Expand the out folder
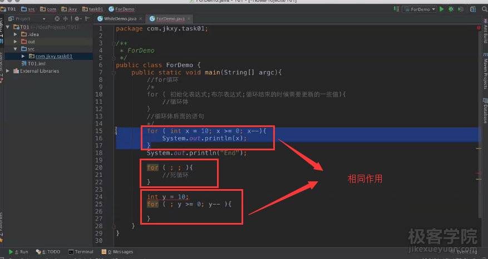 (15, 42)
